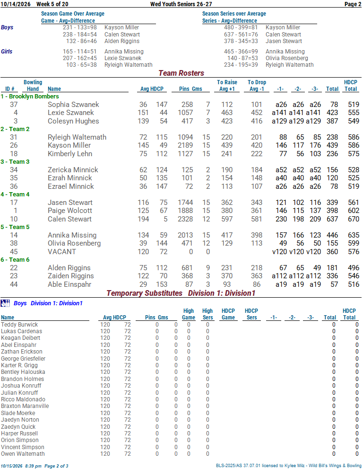Click Orion Simpson in substitutes list
The image size is (363, 469).
tap(20, 440)
